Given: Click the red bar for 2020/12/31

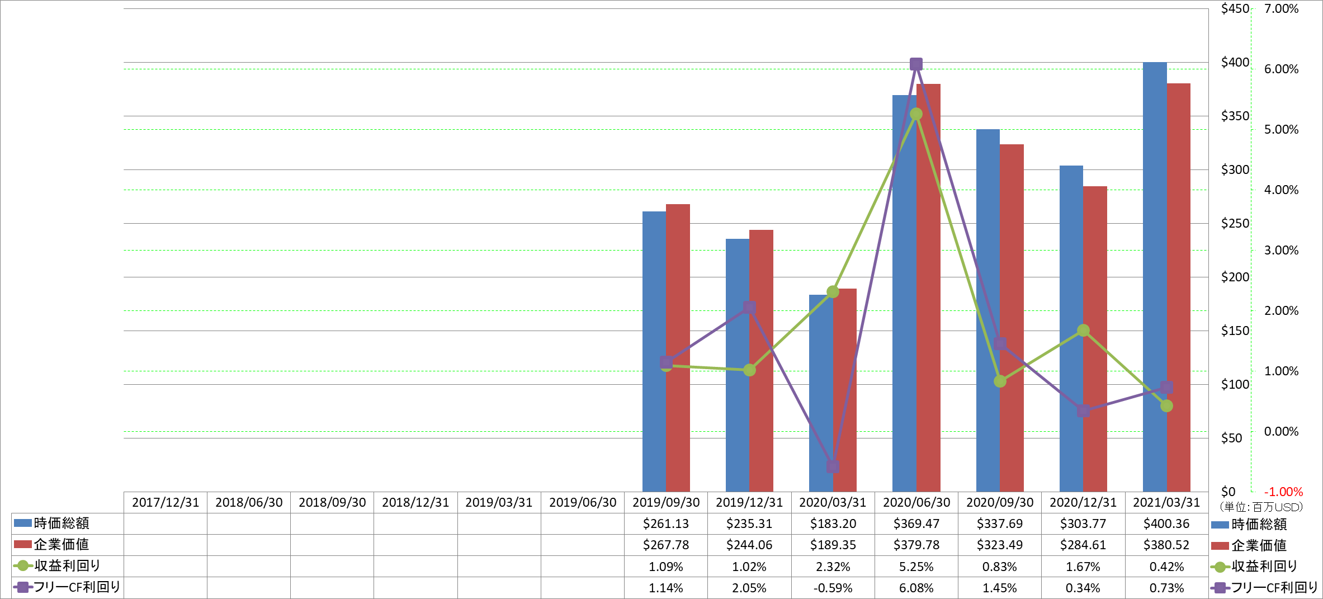Looking at the screenshot, I should pos(1095,339).
